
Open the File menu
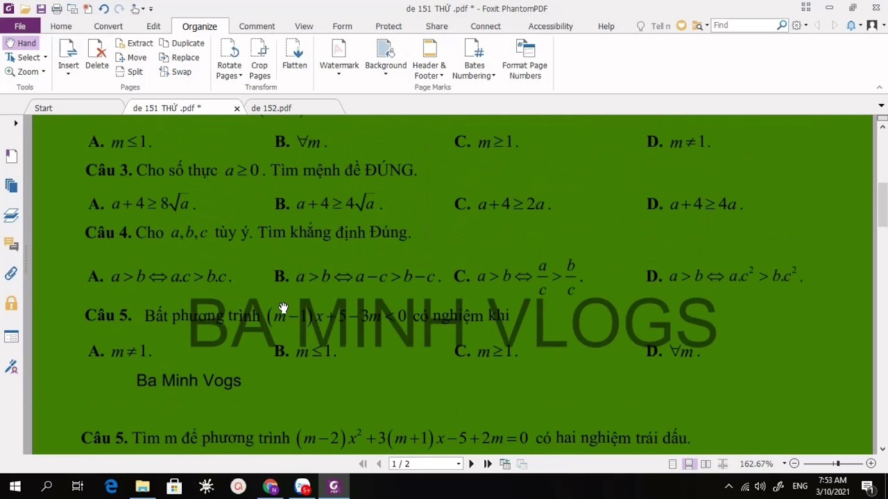(20, 26)
